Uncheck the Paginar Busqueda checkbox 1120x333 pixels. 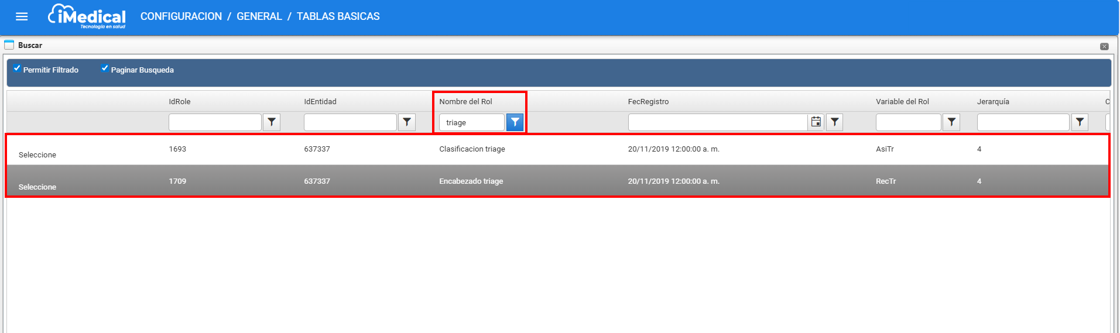tap(105, 68)
